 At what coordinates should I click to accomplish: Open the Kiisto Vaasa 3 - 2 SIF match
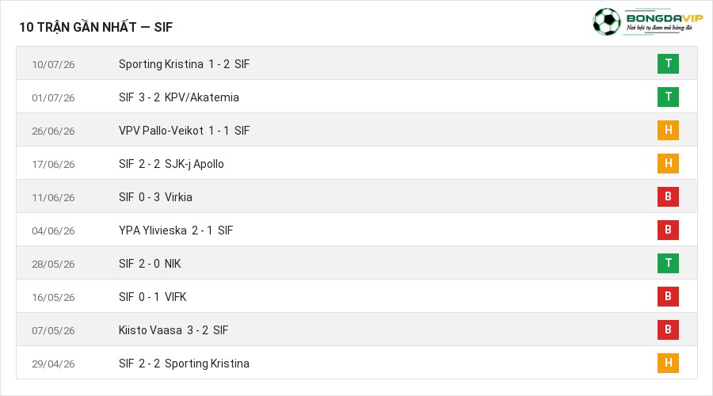point(173,330)
